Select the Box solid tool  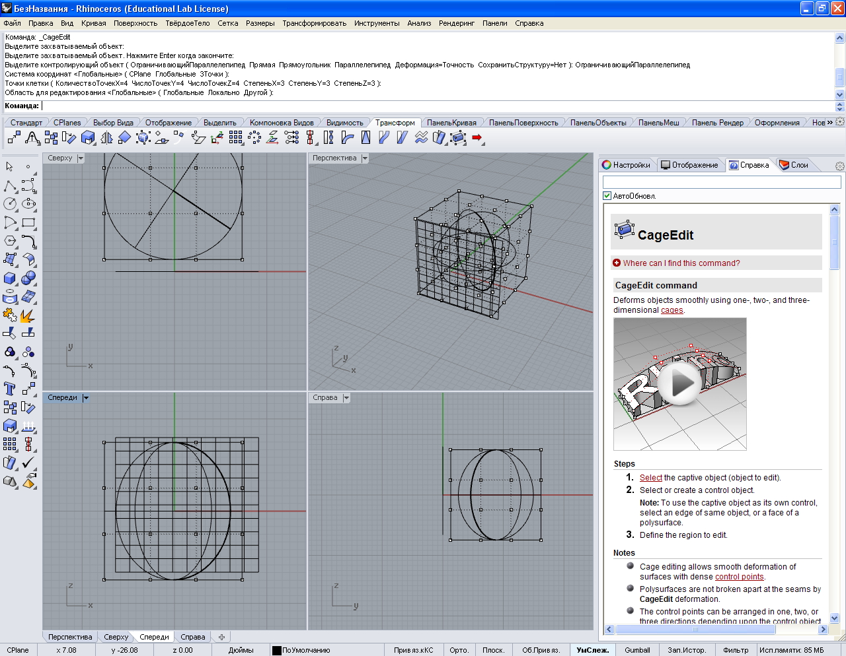pyautogui.click(x=10, y=278)
